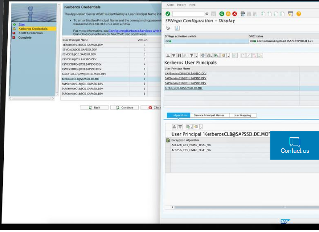
Task: Select KerberosCLB@SAPSSO.DE.MO row in wizard table
Action: (x=111, y=79)
